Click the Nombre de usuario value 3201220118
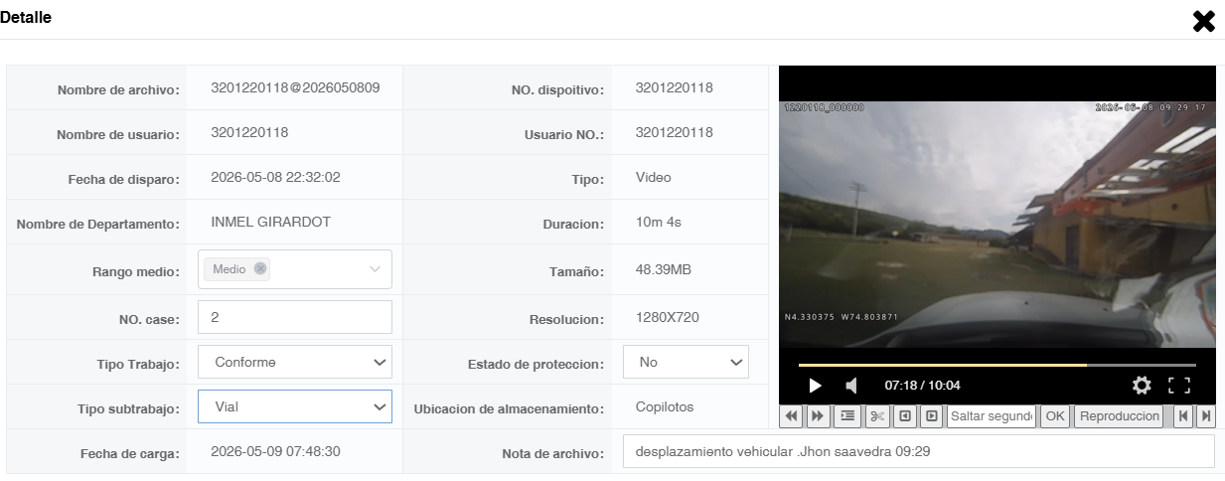The image size is (1225, 481). (x=249, y=132)
